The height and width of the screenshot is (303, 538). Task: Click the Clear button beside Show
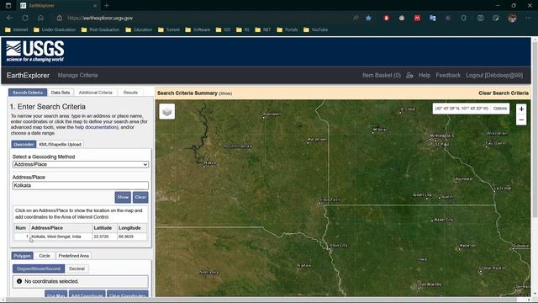(x=140, y=197)
